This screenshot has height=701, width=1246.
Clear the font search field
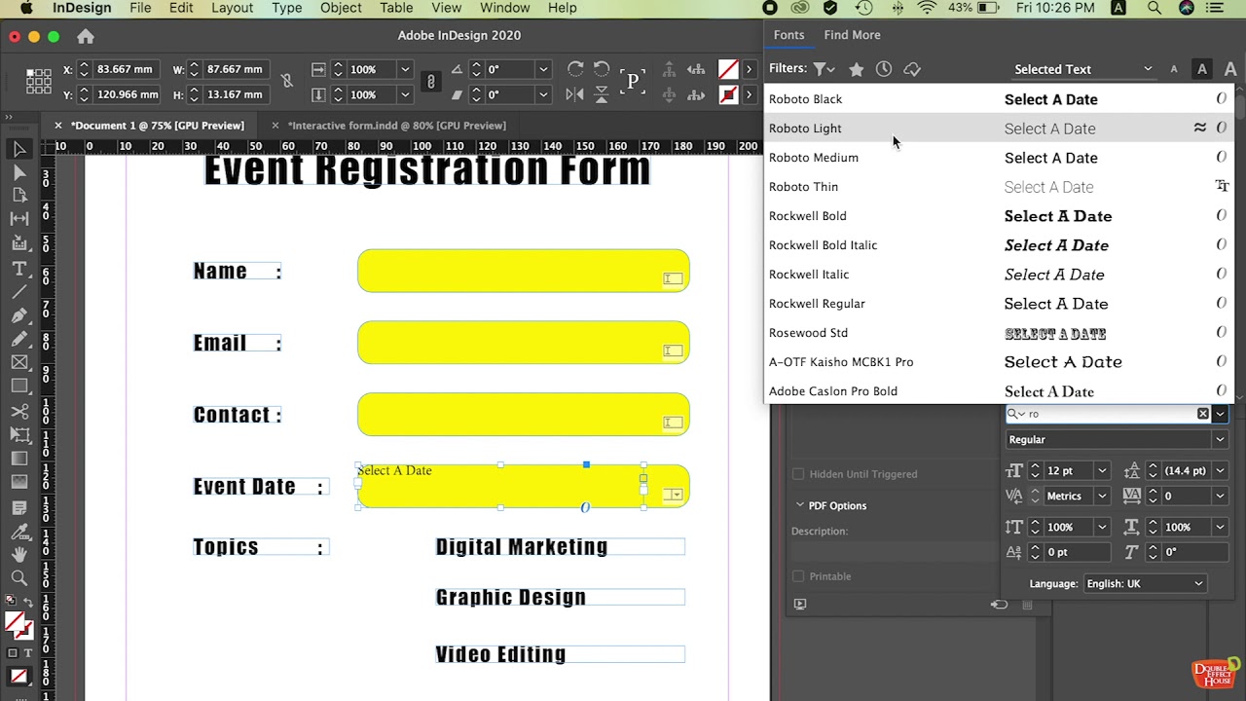1203,414
